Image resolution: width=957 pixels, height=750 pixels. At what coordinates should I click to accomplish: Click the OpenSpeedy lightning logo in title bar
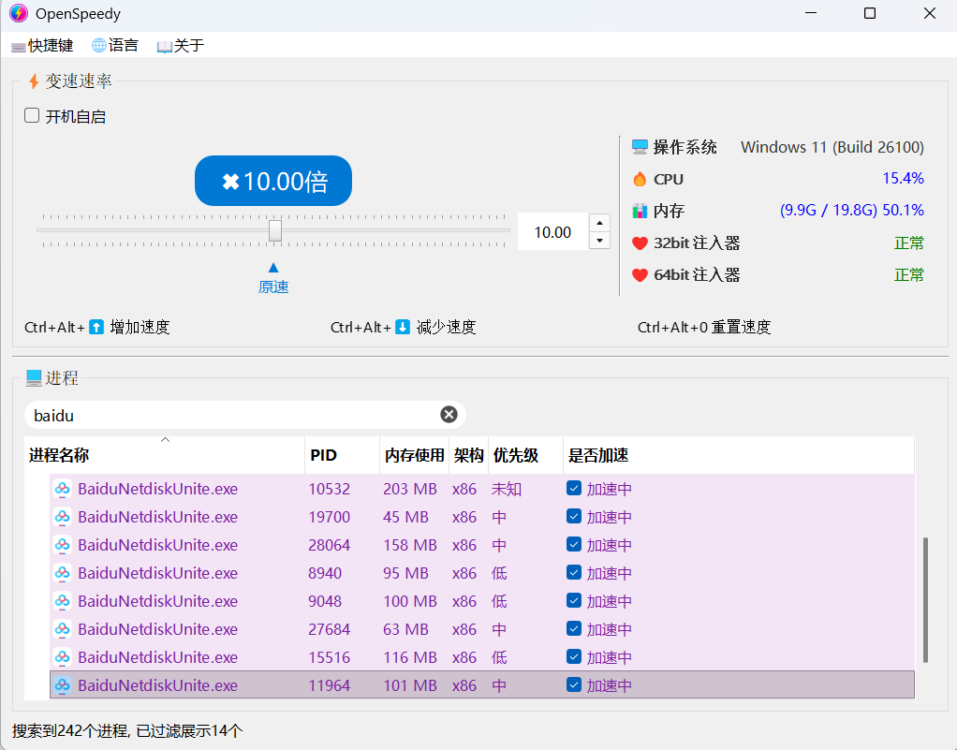point(18,14)
